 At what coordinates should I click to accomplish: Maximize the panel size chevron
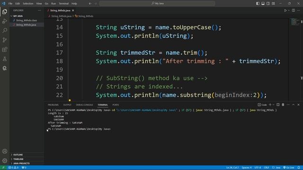293,105
